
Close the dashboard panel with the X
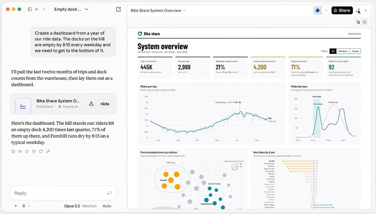click(x=366, y=10)
